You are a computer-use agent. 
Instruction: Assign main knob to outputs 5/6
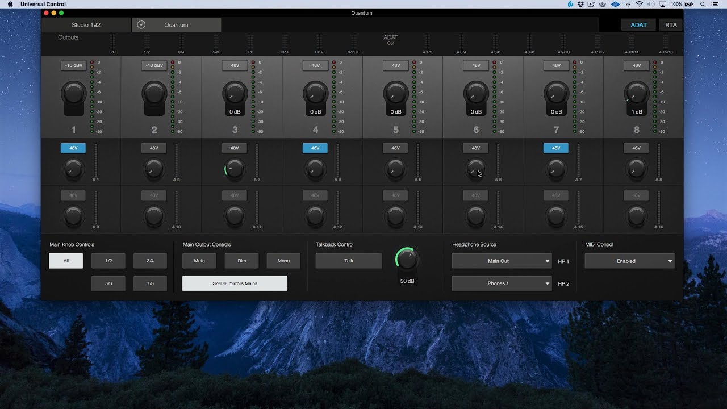click(x=108, y=283)
